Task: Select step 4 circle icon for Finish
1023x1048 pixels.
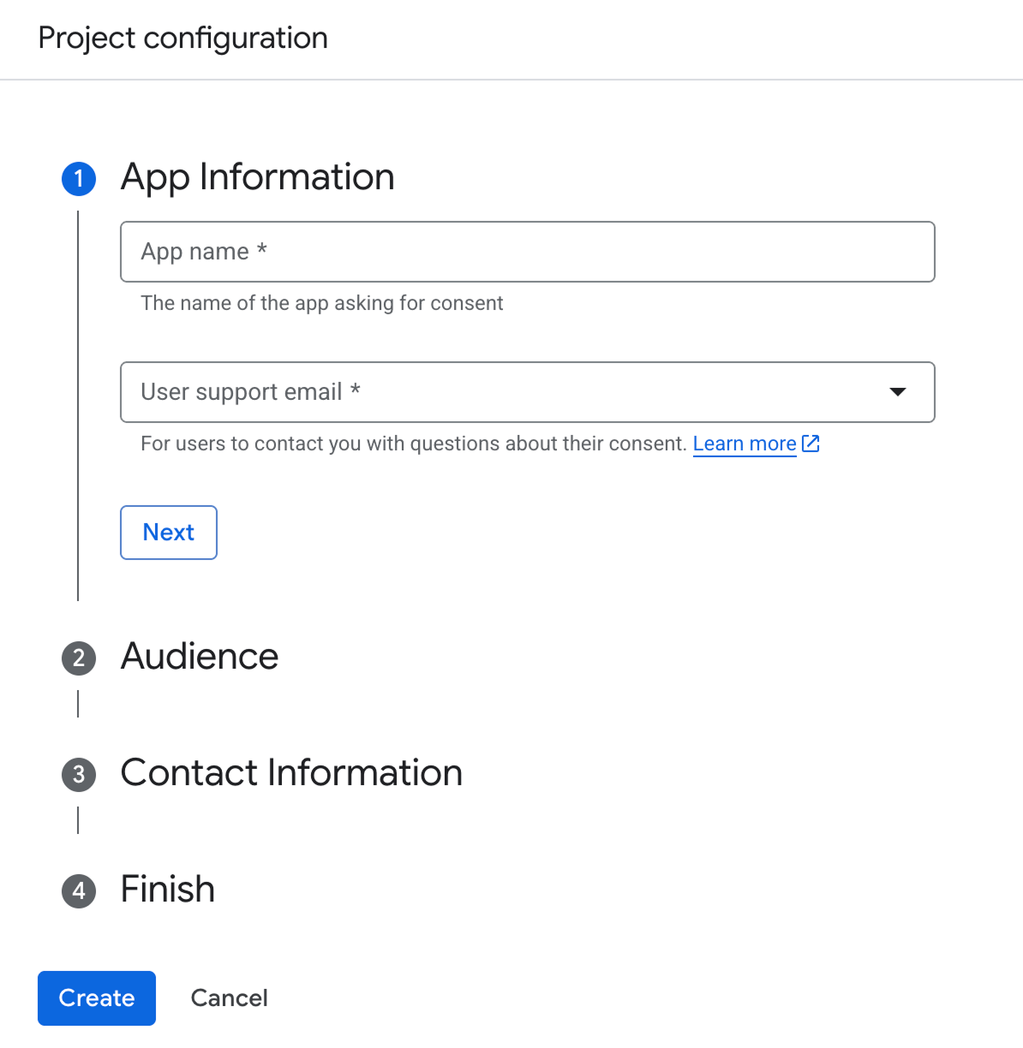Action: click(x=79, y=890)
